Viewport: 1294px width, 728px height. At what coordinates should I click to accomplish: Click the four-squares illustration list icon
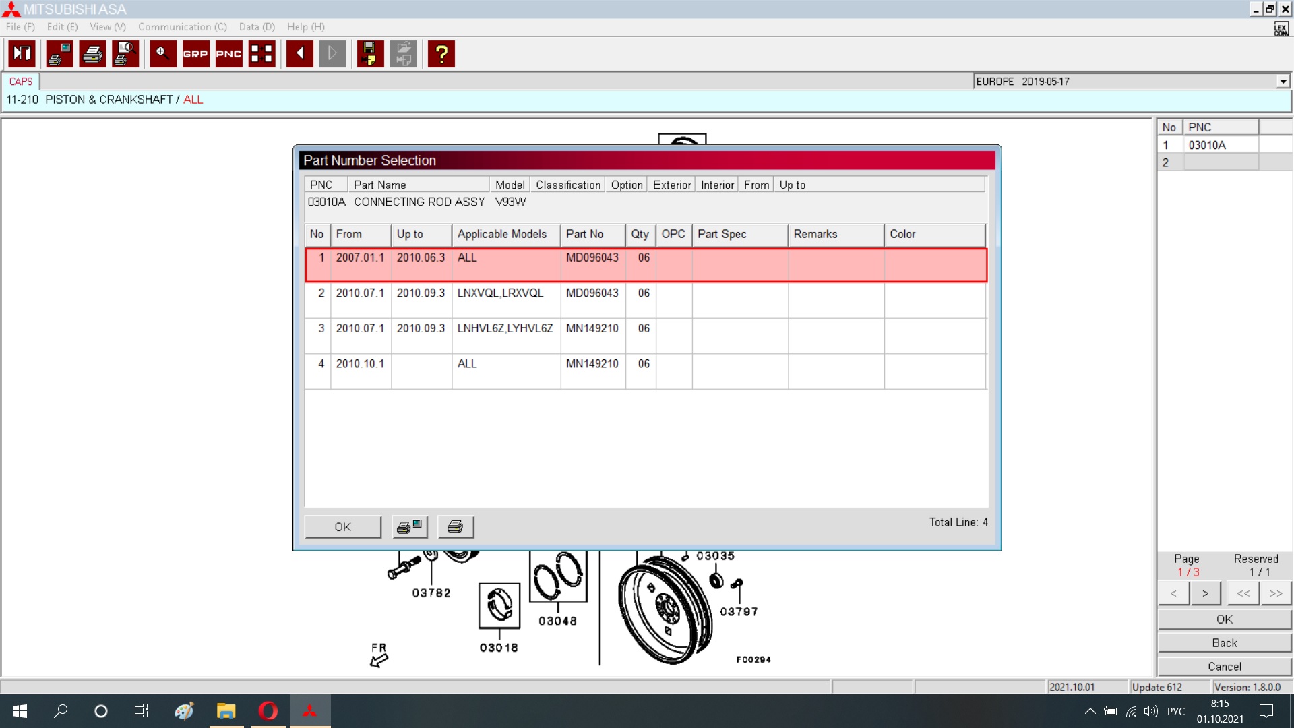click(x=261, y=54)
